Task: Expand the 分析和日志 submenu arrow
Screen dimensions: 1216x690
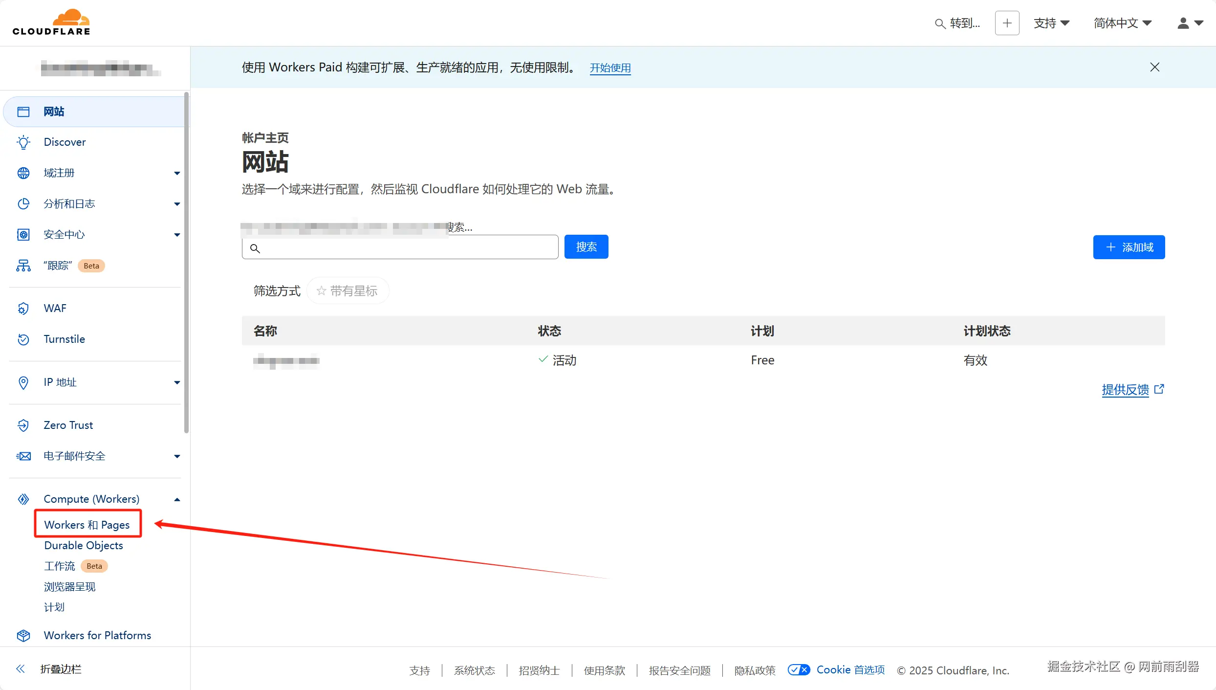Action: (177, 204)
